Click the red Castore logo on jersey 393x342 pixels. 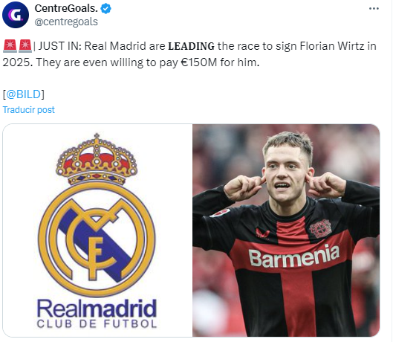click(262, 233)
